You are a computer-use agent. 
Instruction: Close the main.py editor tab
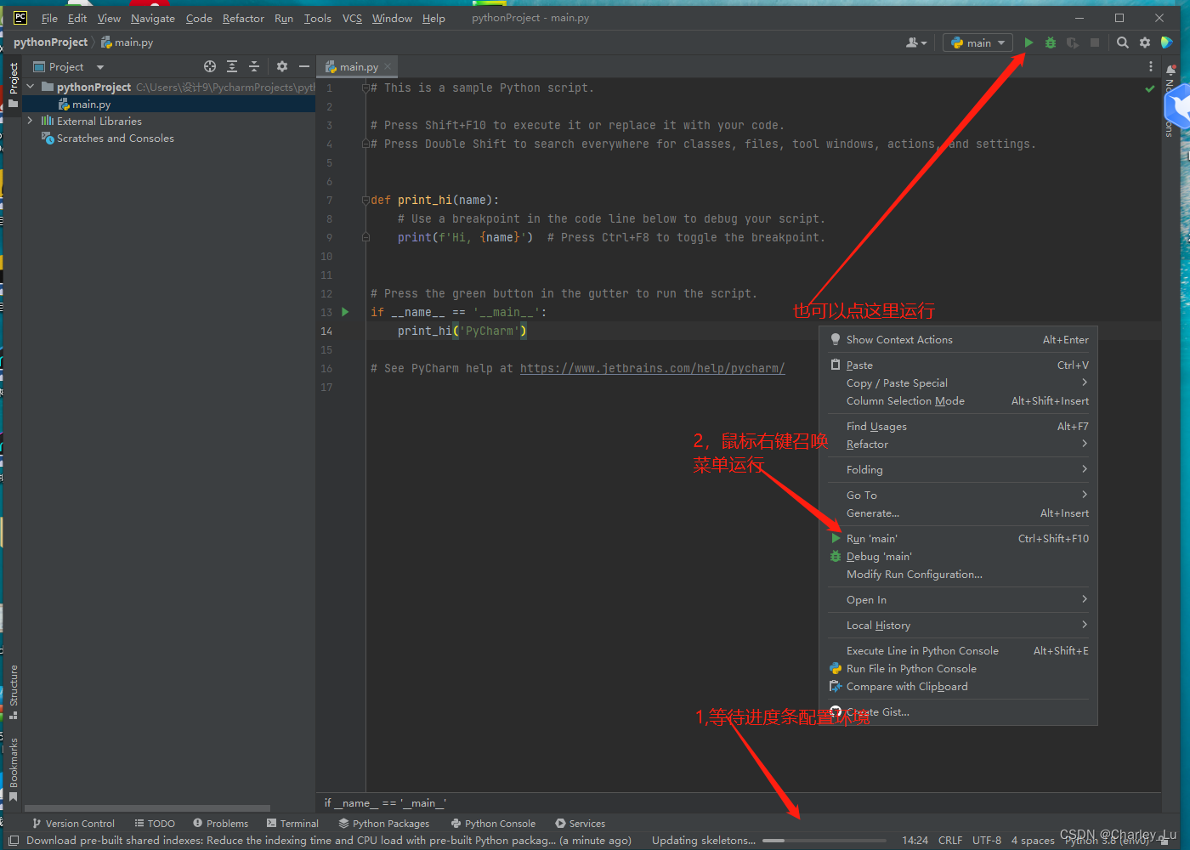[x=388, y=66]
